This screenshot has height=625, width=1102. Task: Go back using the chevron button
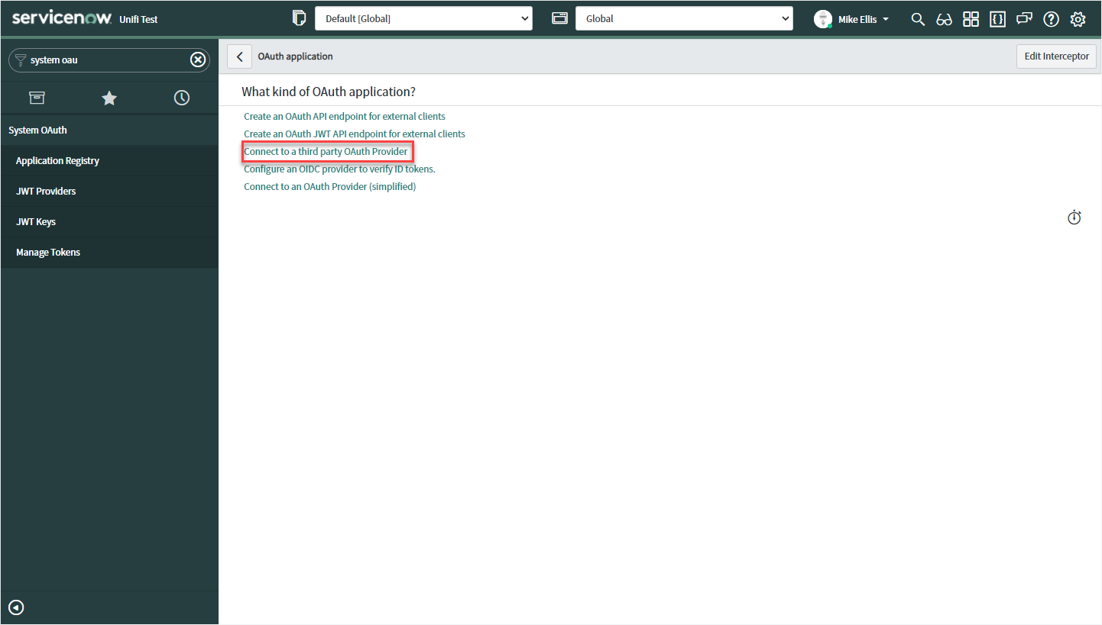(239, 56)
